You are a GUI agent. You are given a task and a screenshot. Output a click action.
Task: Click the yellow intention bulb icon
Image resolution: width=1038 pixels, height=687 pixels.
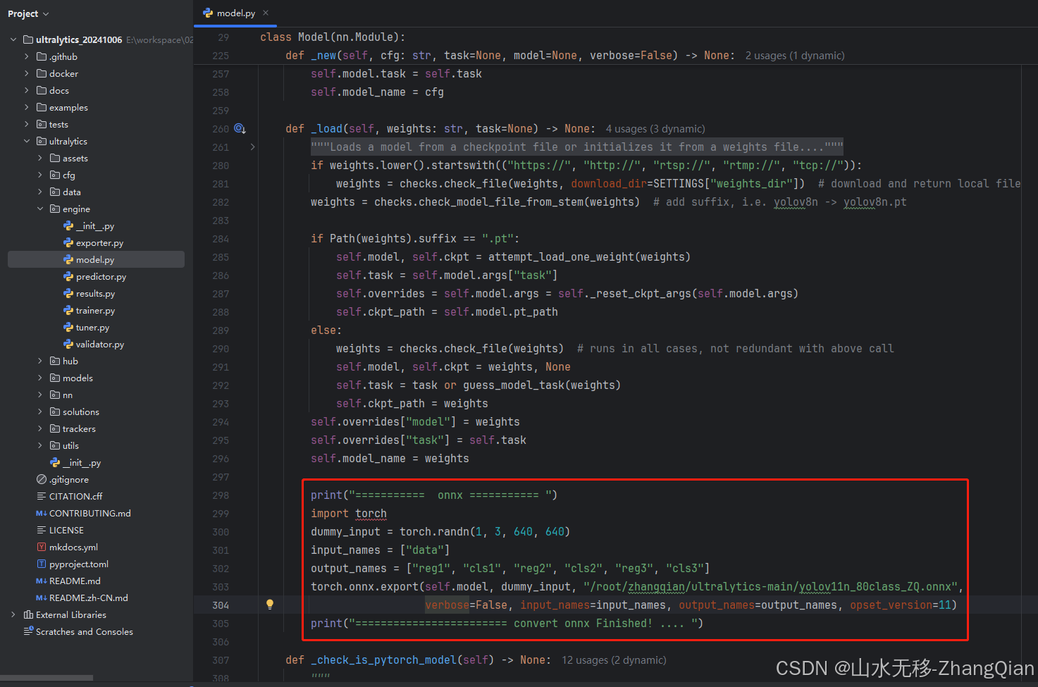coord(269,604)
